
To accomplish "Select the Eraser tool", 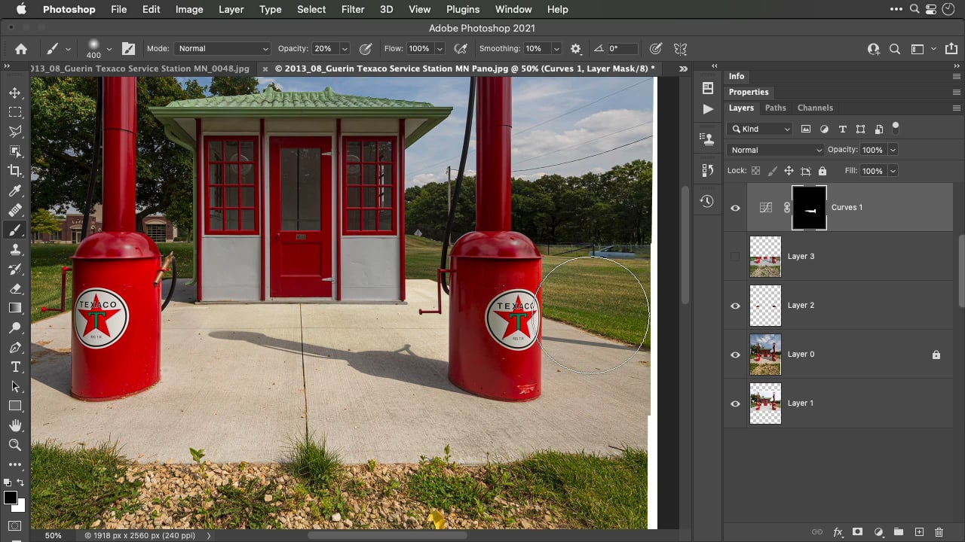I will point(14,289).
